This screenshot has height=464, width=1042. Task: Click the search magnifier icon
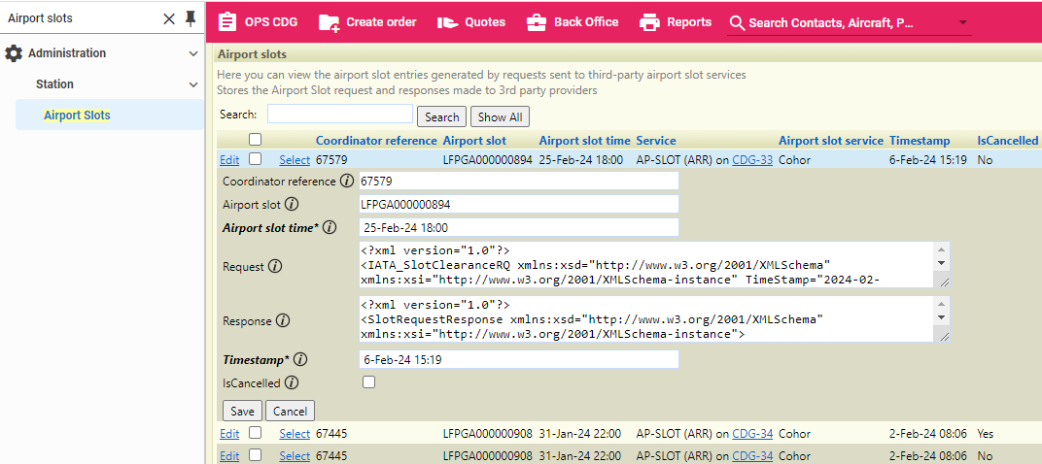point(737,23)
